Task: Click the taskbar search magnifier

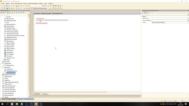Action: 7,104
